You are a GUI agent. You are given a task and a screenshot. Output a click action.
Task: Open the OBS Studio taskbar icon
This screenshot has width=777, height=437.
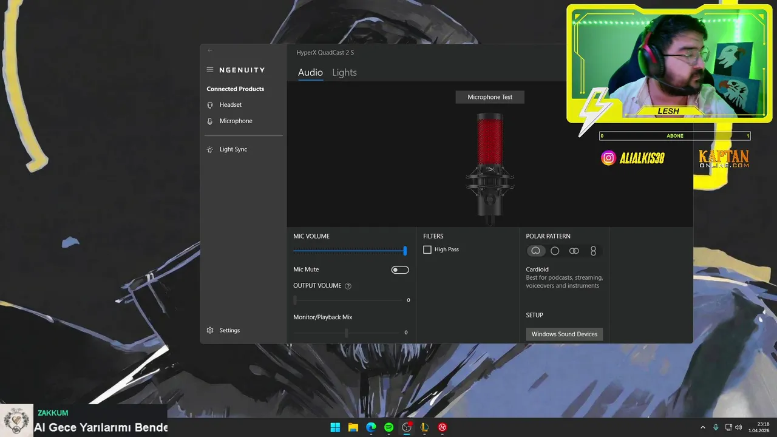pyautogui.click(x=407, y=427)
